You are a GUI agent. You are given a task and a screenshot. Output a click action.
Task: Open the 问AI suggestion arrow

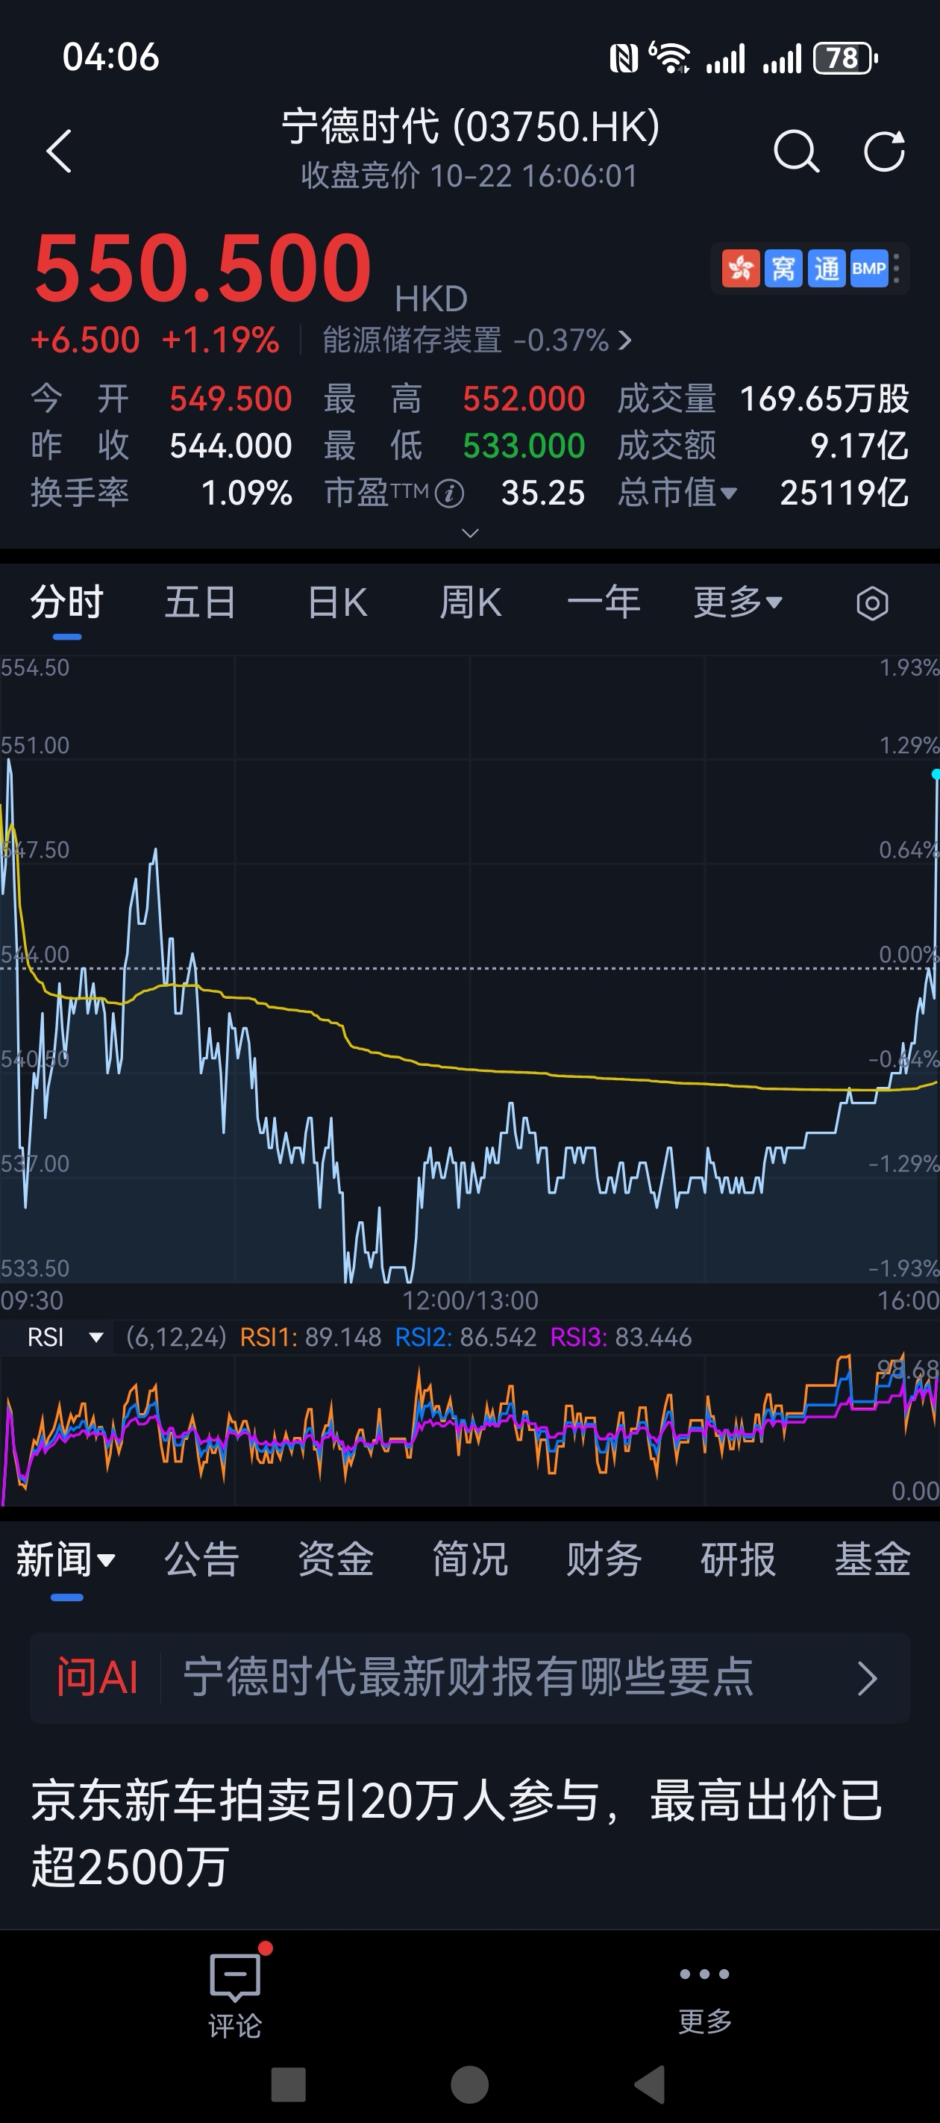point(868,1677)
